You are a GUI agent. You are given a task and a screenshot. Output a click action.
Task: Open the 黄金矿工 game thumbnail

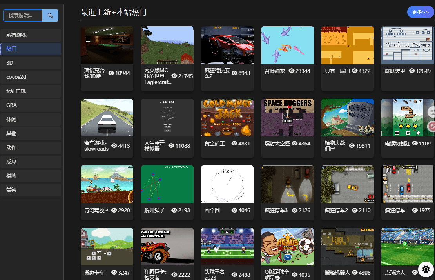(227, 117)
